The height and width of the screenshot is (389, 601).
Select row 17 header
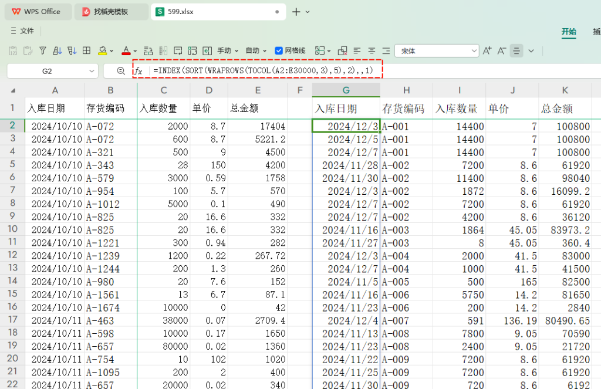12,320
